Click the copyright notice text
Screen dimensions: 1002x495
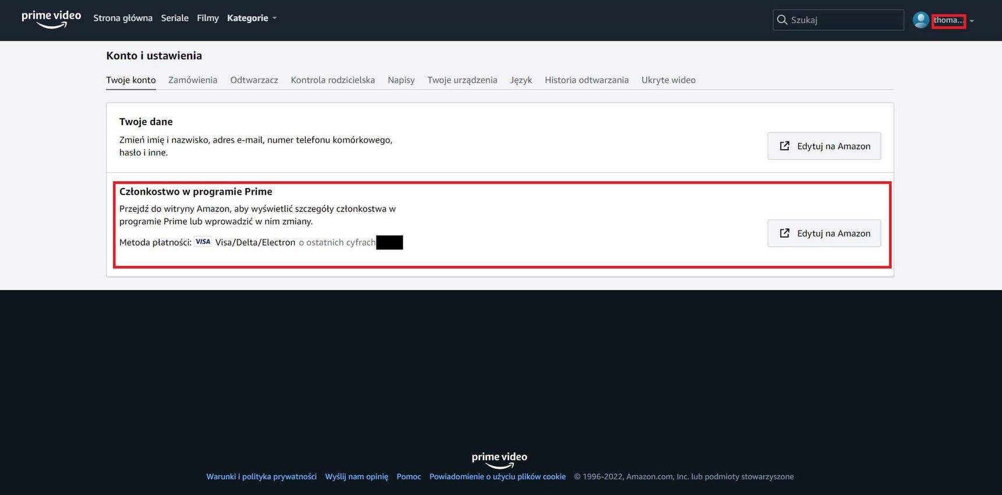(684, 476)
